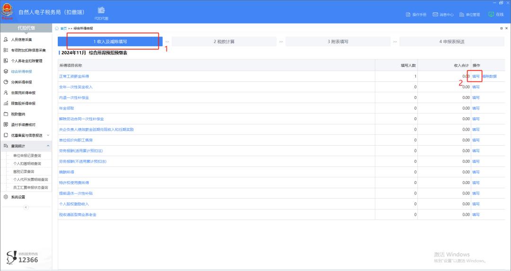Go to step 4 申报表报送

[x=452, y=42]
